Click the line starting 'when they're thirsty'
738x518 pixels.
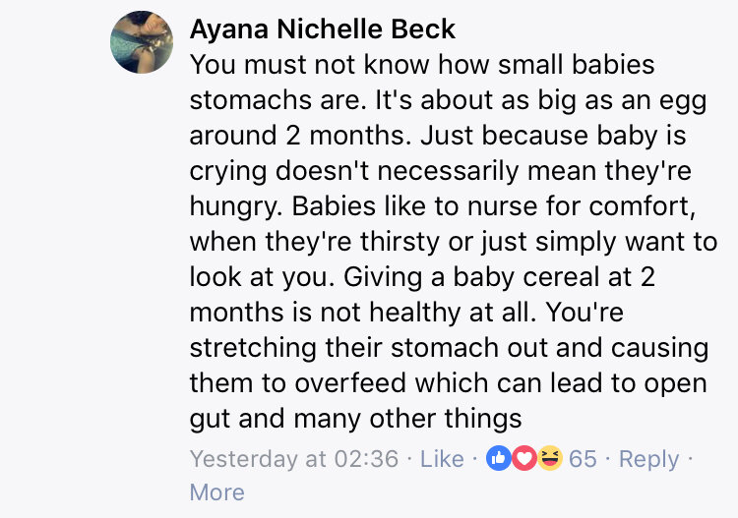(x=454, y=242)
